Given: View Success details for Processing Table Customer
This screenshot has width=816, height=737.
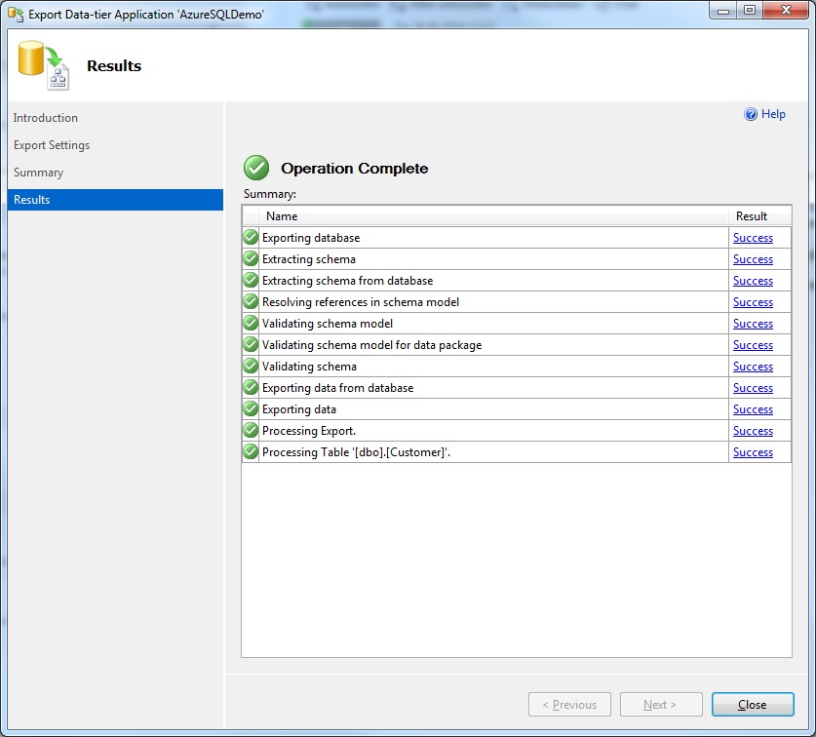Looking at the screenshot, I should pos(753,452).
